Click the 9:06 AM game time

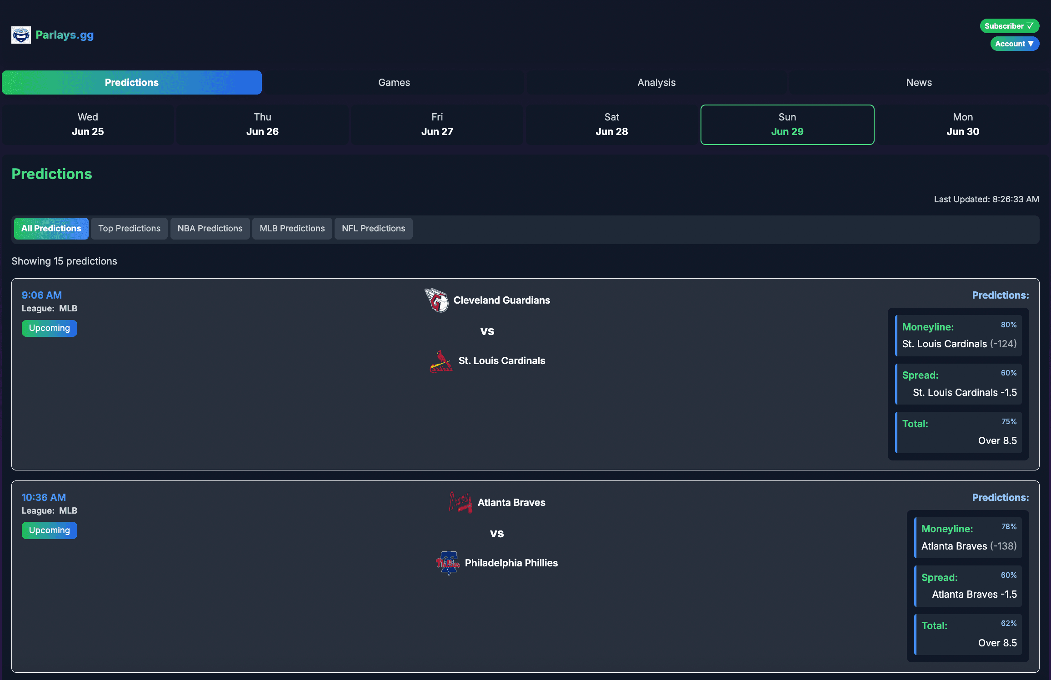pyautogui.click(x=42, y=295)
